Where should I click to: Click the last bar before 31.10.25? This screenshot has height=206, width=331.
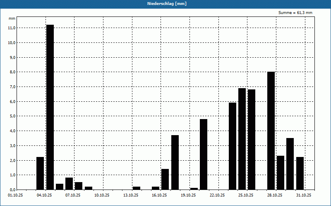click(x=300, y=173)
